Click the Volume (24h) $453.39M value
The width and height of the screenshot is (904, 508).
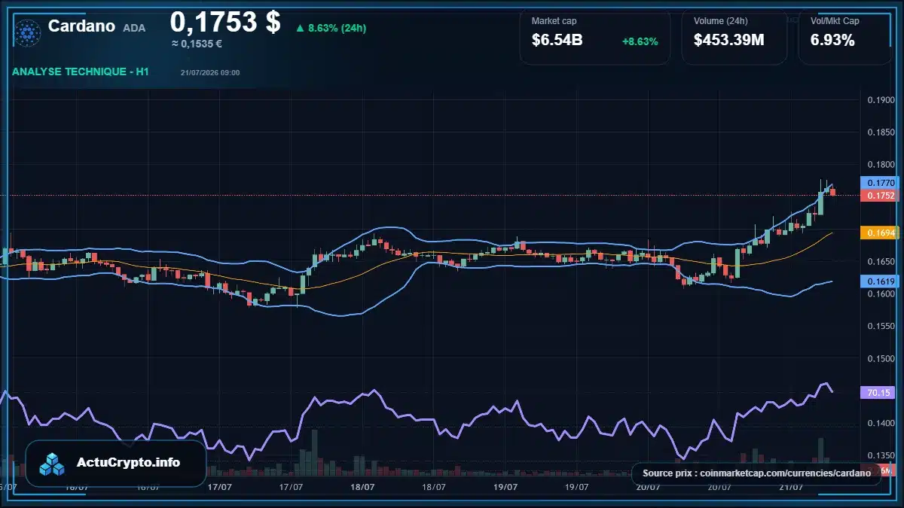click(728, 40)
